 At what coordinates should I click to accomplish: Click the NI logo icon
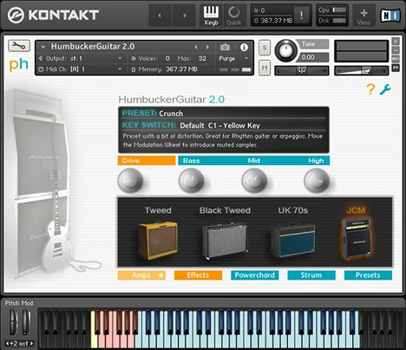pos(390,16)
